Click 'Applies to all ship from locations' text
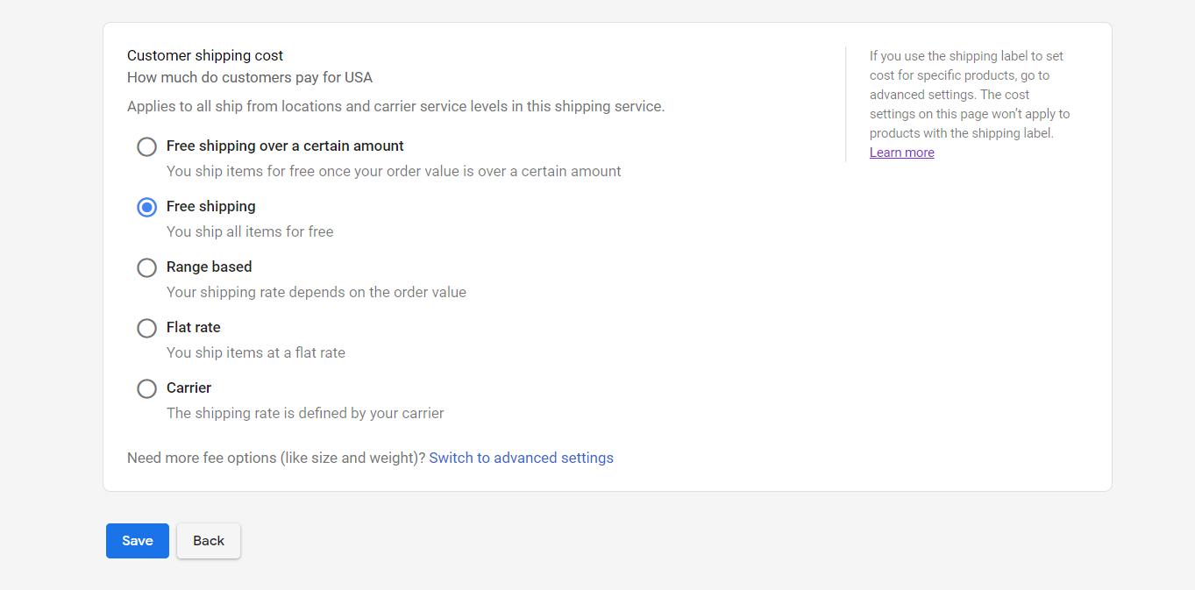 point(396,106)
